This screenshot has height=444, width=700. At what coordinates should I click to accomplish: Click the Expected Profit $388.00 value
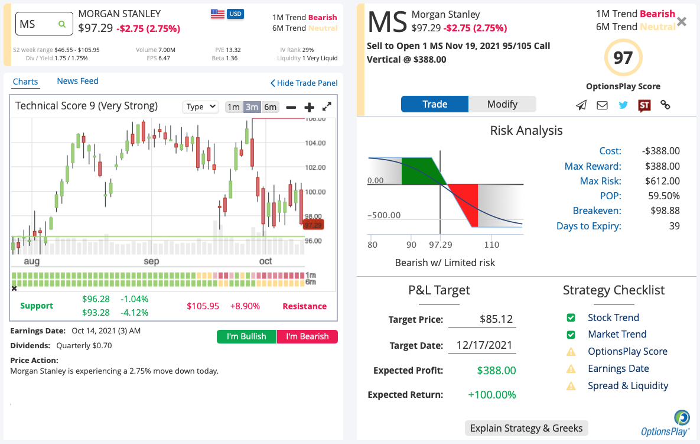tap(496, 370)
